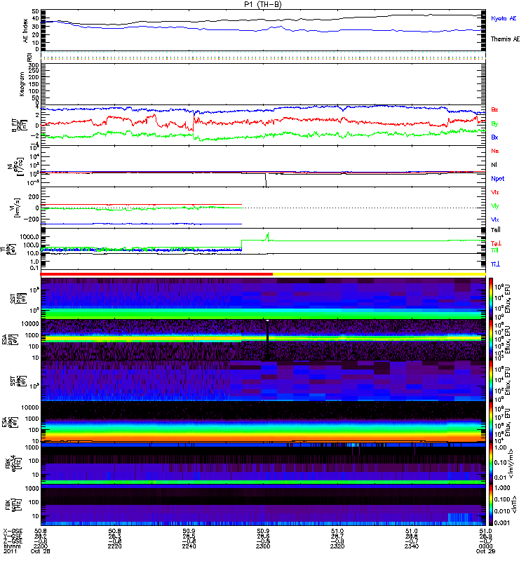Pick the SST ions Eflux color bar

pyautogui.click(x=491, y=299)
